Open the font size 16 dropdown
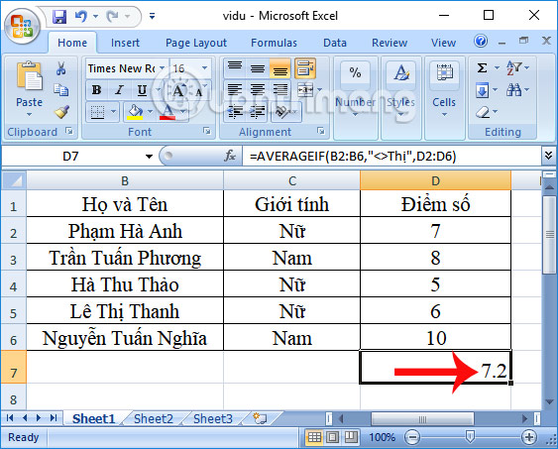Screen dimensions: 558x449 204,67
